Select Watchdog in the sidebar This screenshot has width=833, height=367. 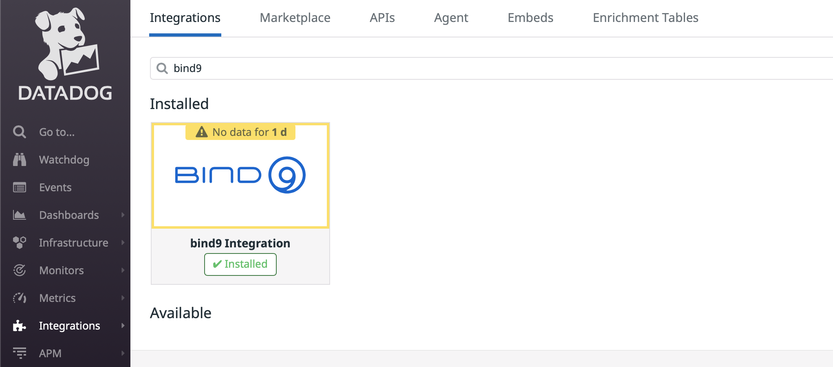64,160
